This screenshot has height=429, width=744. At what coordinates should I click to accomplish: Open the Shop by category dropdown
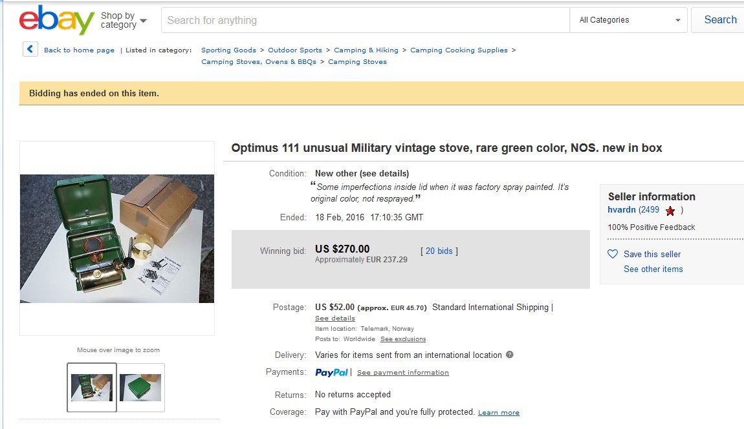pos(123,20)
